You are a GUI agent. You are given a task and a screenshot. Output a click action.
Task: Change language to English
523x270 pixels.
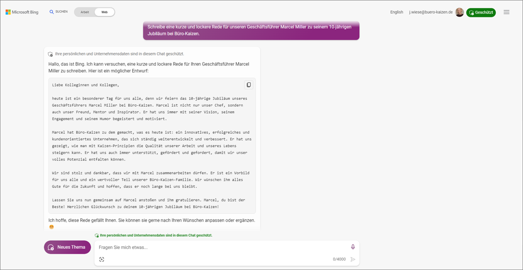pyautogui.click(x=397, y=12)
